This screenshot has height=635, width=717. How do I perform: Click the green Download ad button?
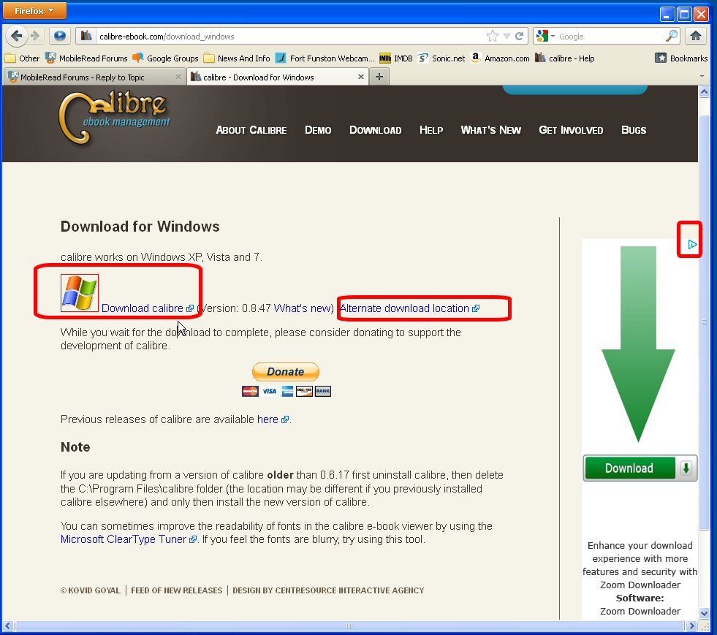click(x=640, y=468)
